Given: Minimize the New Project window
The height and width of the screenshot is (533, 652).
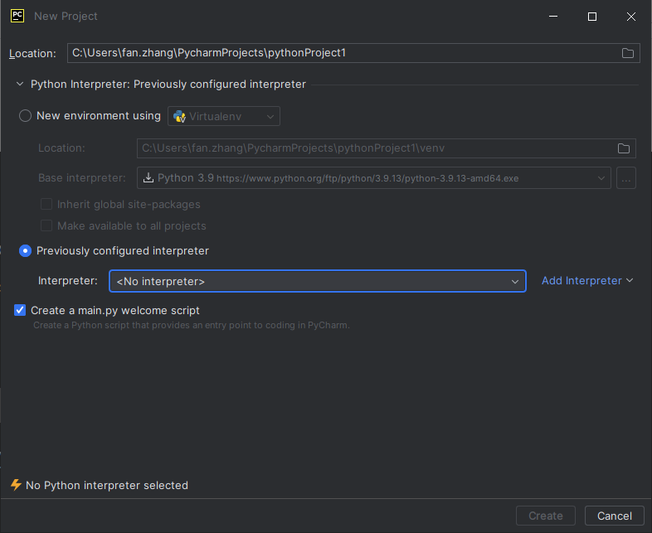Looking at the screenshot, I should [x=553, y=17].
